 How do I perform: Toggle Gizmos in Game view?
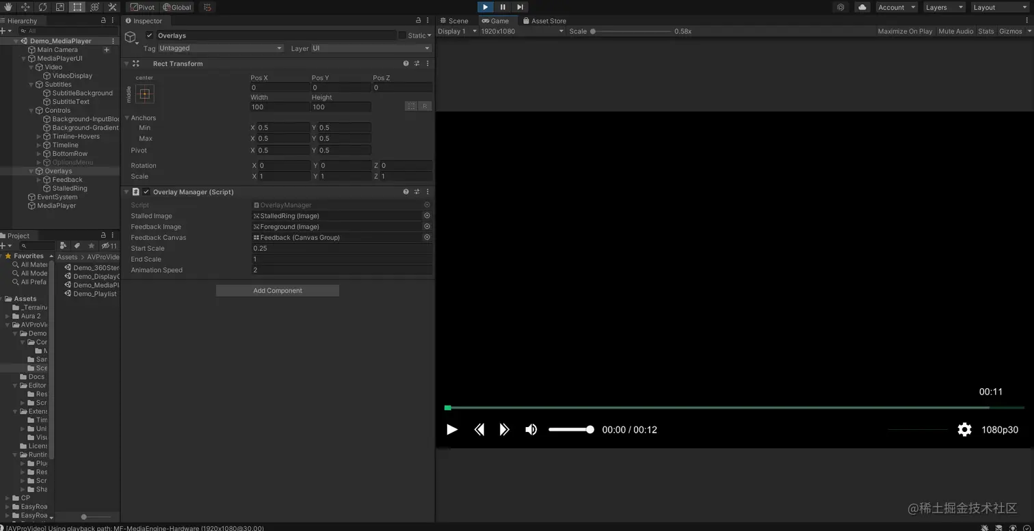[x=1010, y=31]
